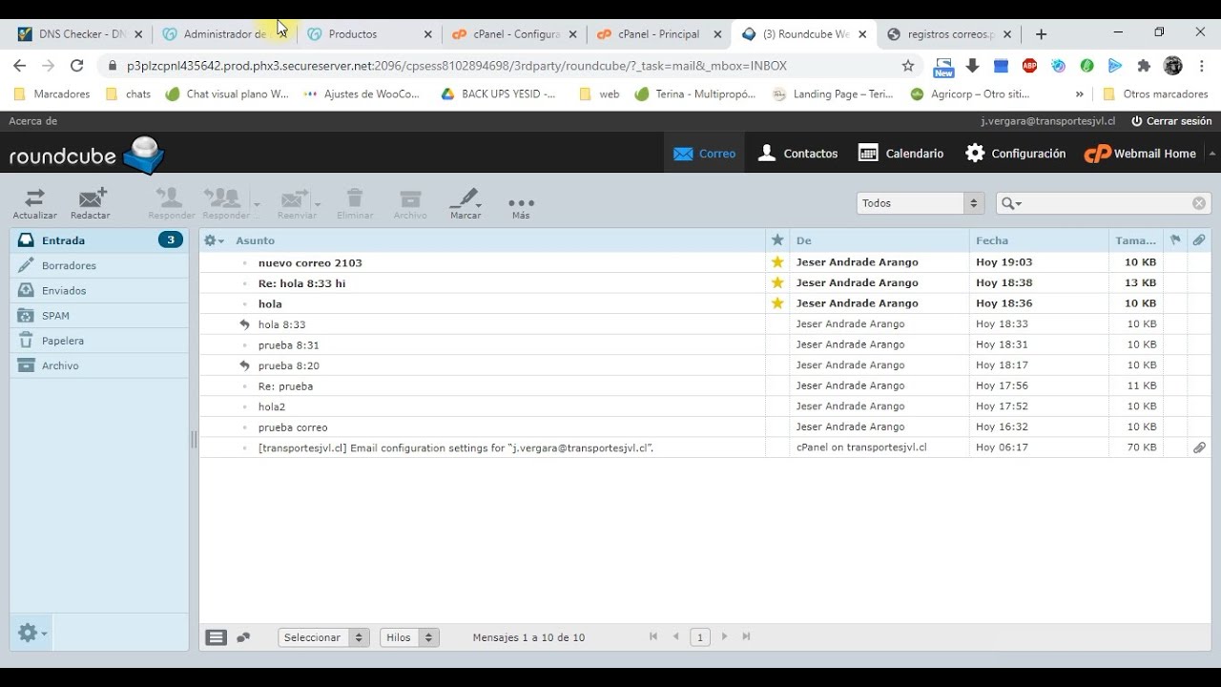Open message 'prueba 8:31'
Image resolution: width=1221 pixels, height=687 pixels.
point(288,345)
